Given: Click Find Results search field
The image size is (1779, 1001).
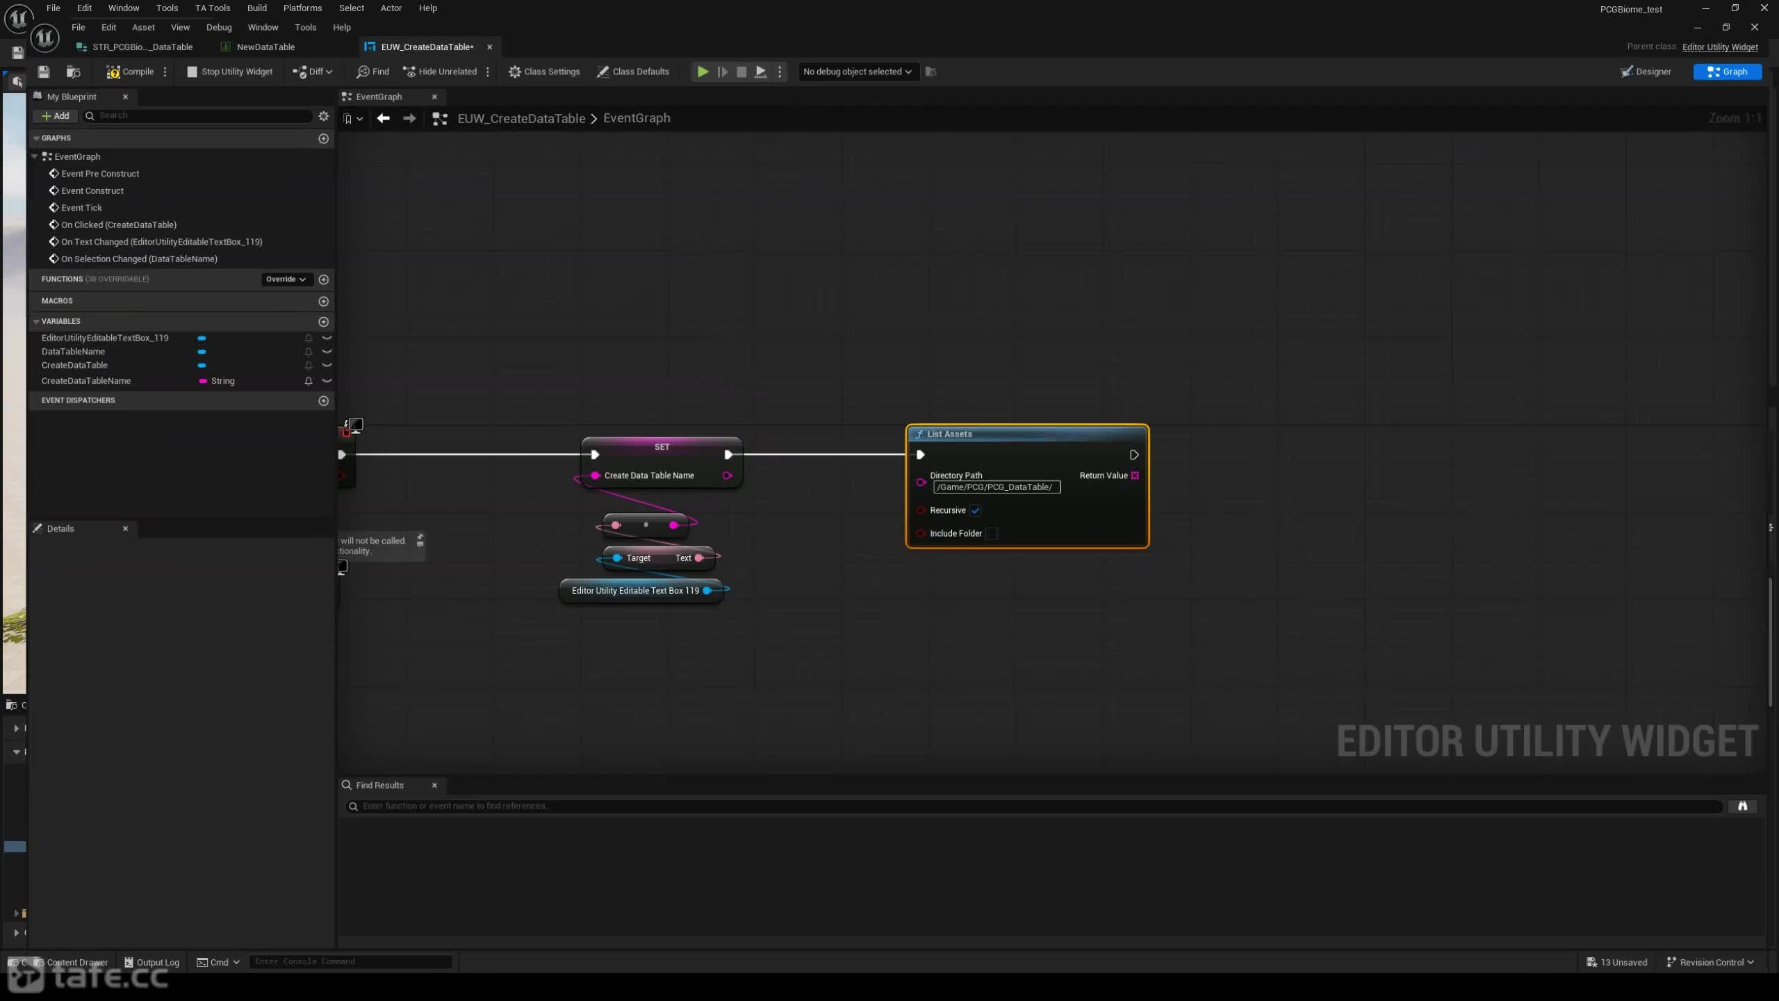Looking at the screenshot, I should 1034,806.
